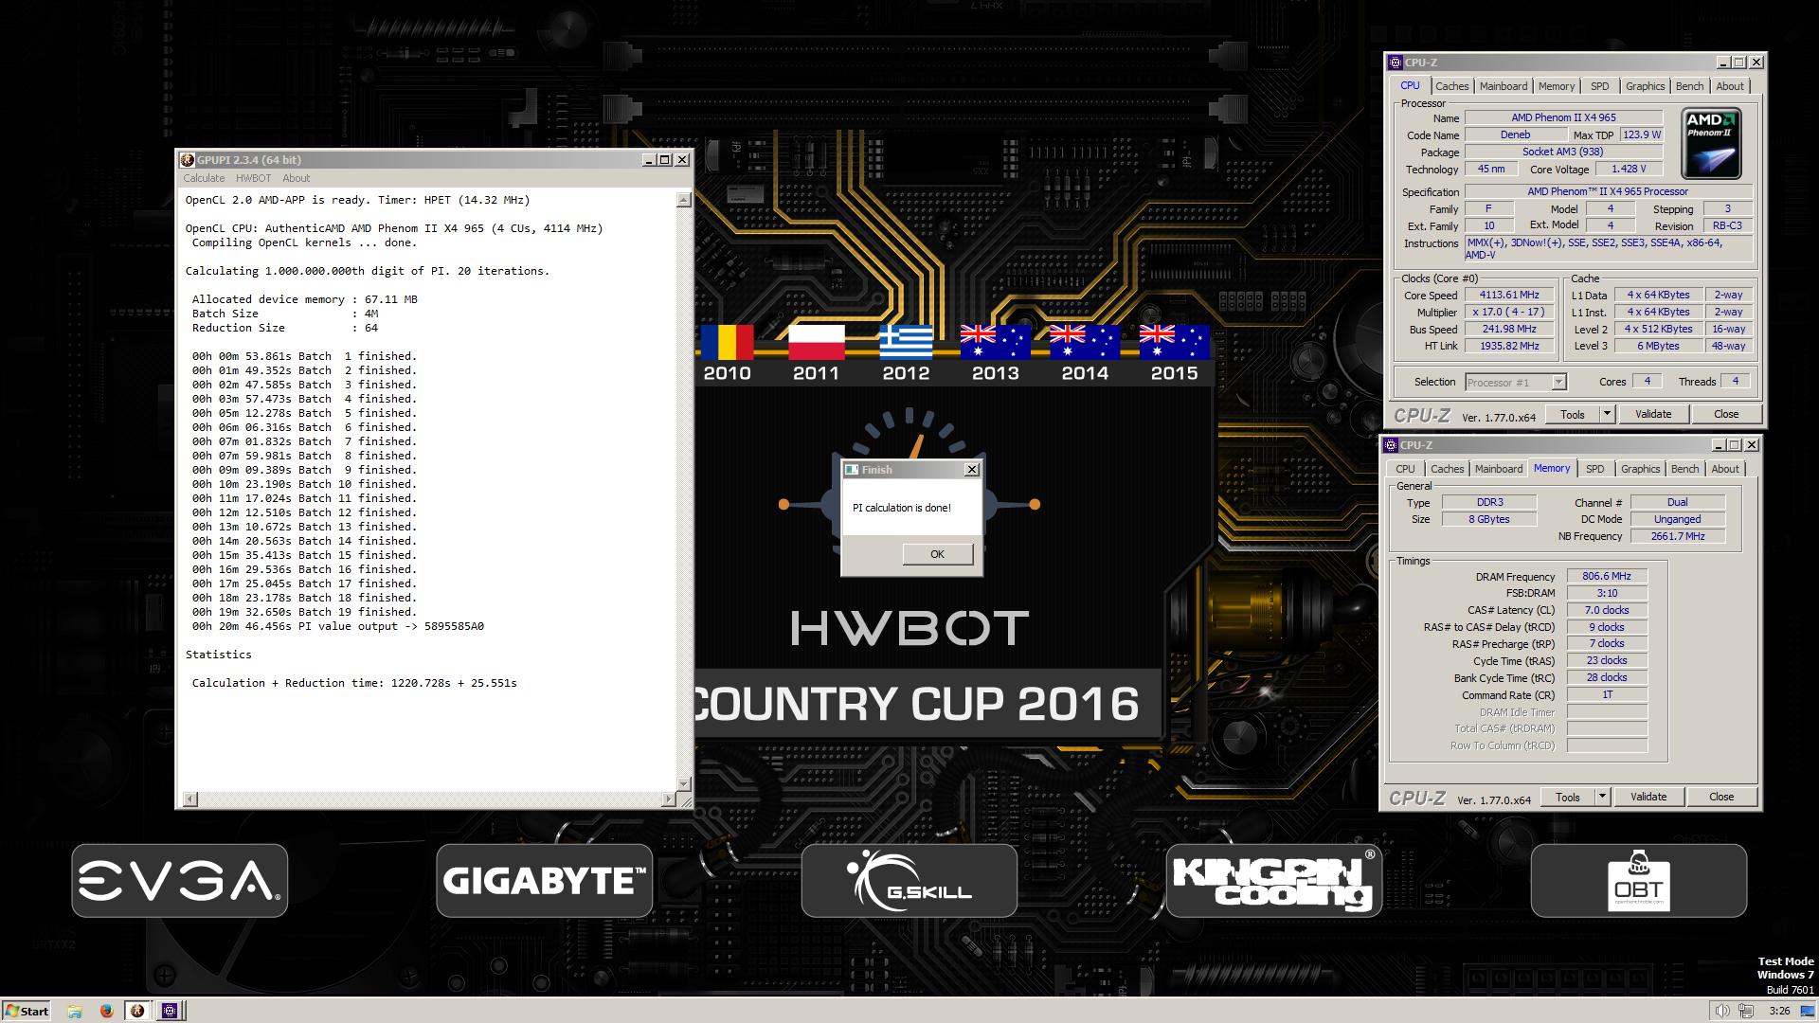Image resolution: width=1819 pixels, height=1023 pixels.
Task: Open Windows Explorer from taskbar
Action: pyautogui.click(x=75, y=1011)
